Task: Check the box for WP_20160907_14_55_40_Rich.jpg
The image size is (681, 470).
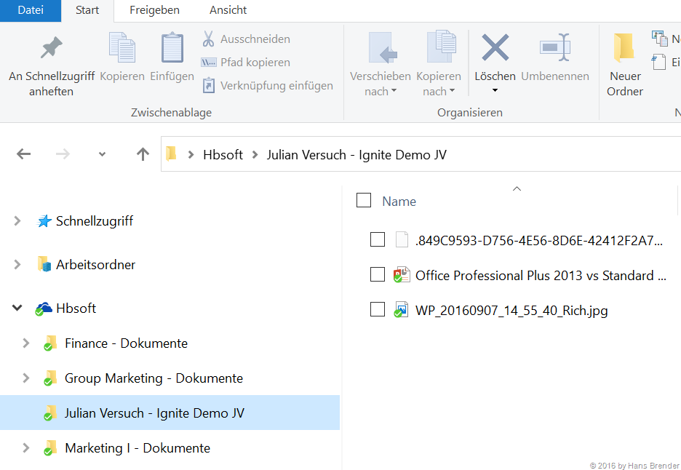Action: (378, 310)
